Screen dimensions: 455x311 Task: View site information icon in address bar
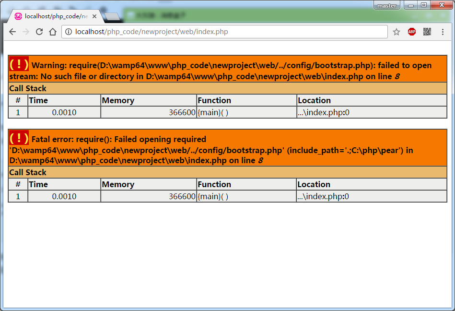point(69,32)
